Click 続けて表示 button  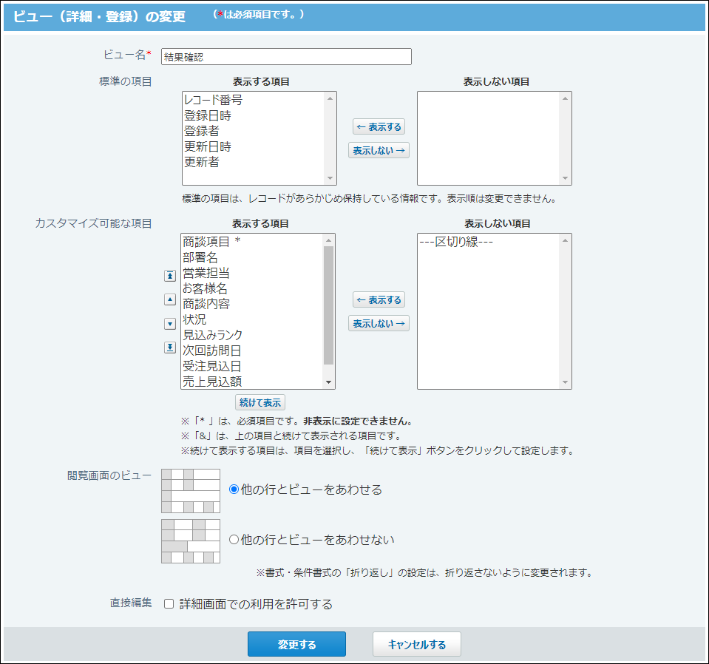tap(260, 402)
